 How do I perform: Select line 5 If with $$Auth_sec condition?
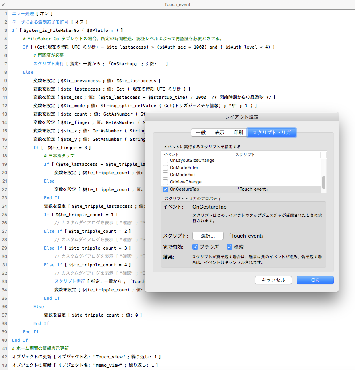point(149,47)
